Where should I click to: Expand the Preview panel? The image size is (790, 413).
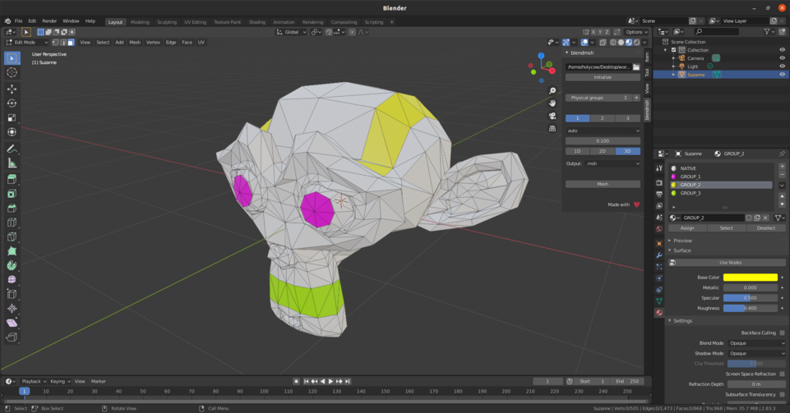click(x=682, y=241)
